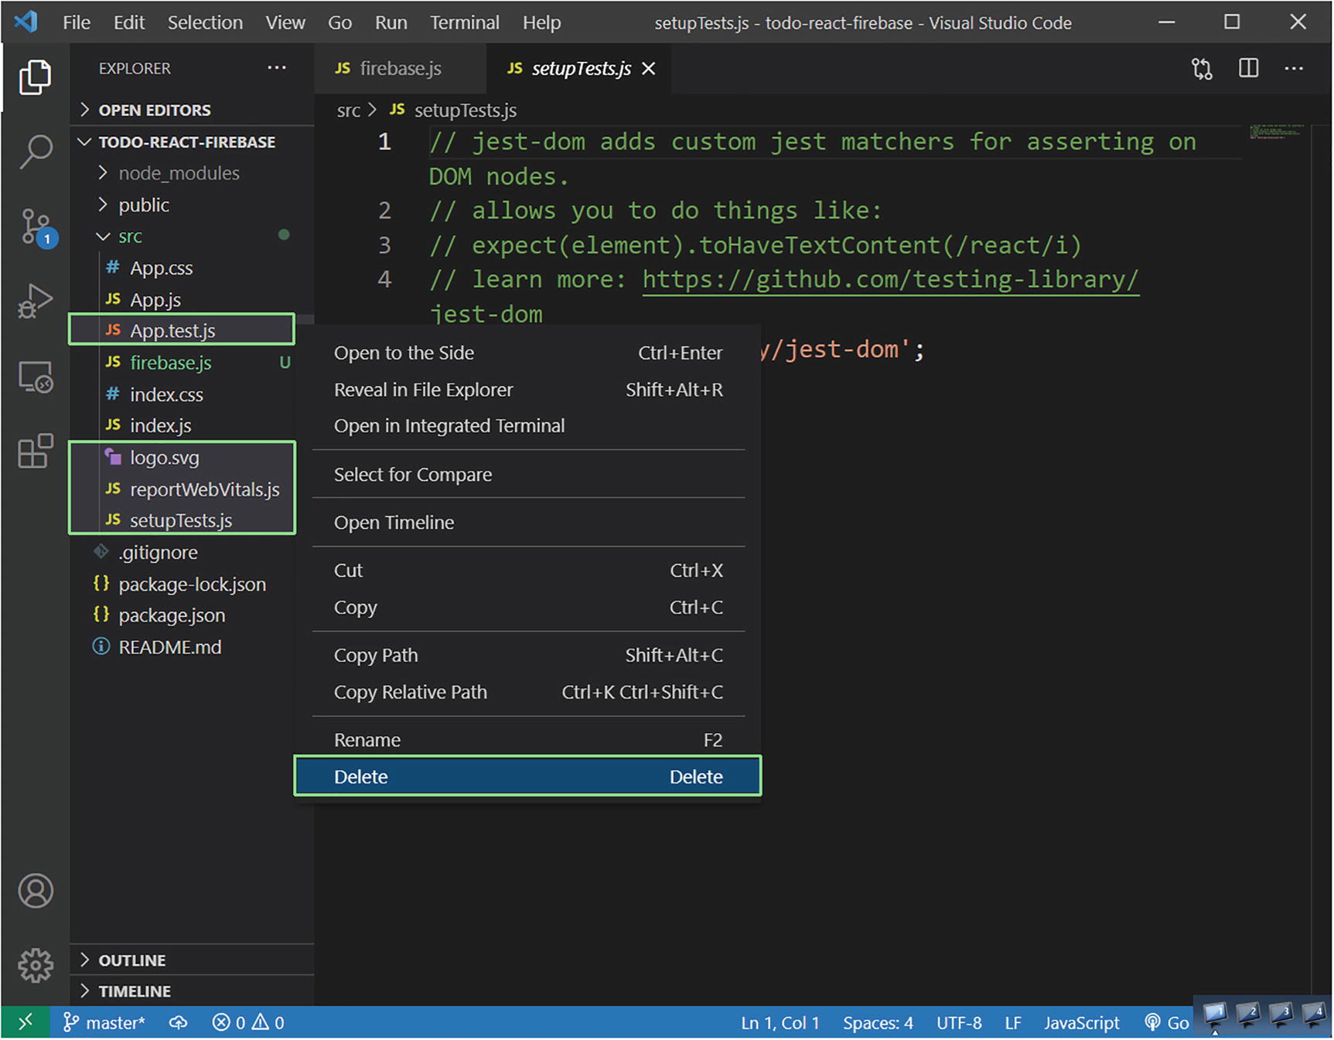Split the editor to the right
The image size is (1334, 1040).
click(1248, 69)
